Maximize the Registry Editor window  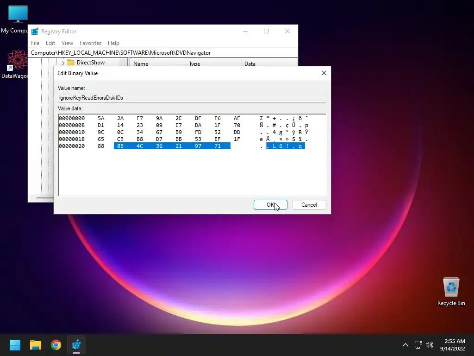point(266,31)
